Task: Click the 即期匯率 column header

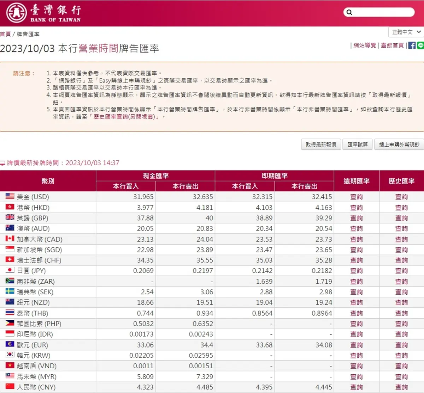Action: (x=275, y=176)
